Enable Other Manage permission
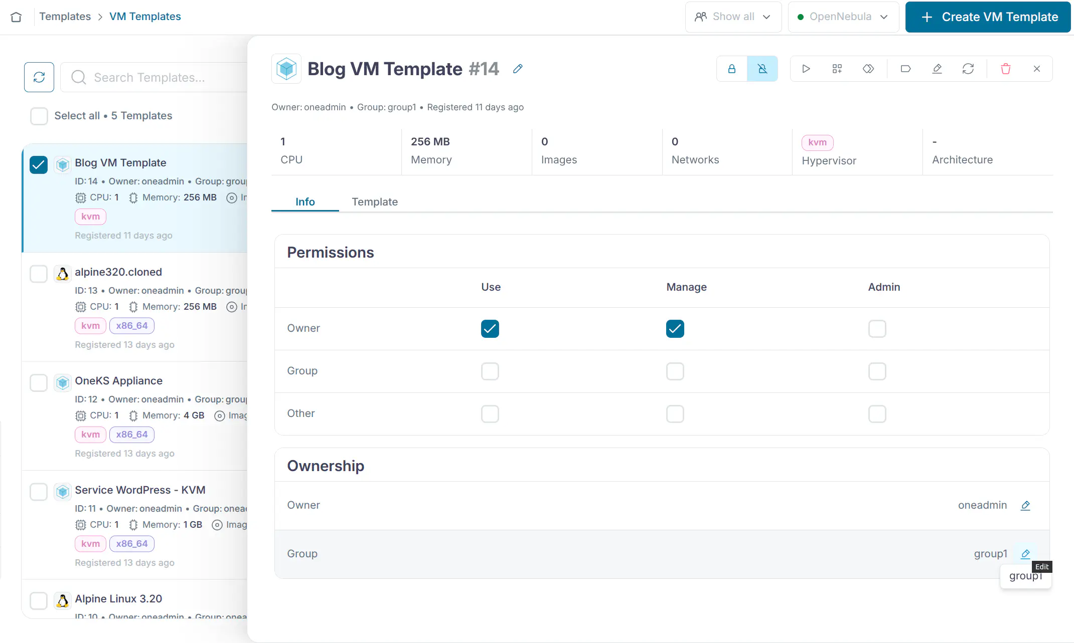The width and height of the screenshot is (1074, 643). 675,414
